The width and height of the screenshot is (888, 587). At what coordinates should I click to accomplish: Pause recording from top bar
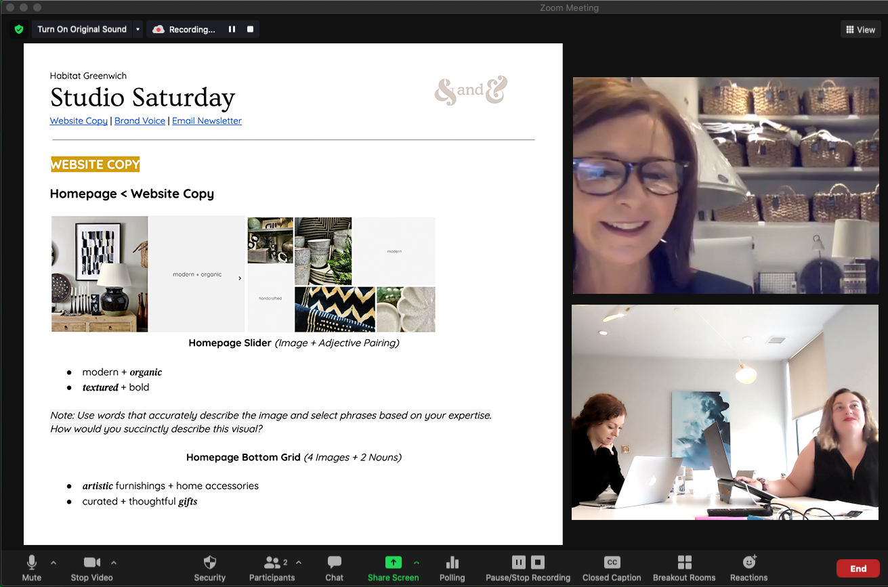[x=232, y=29]
